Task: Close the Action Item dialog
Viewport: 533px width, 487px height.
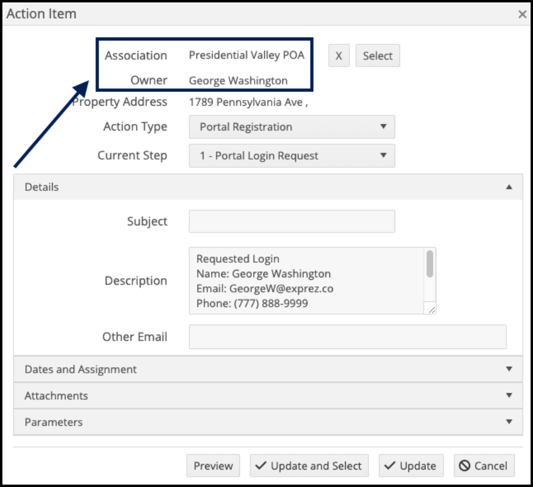Action: 522,15
